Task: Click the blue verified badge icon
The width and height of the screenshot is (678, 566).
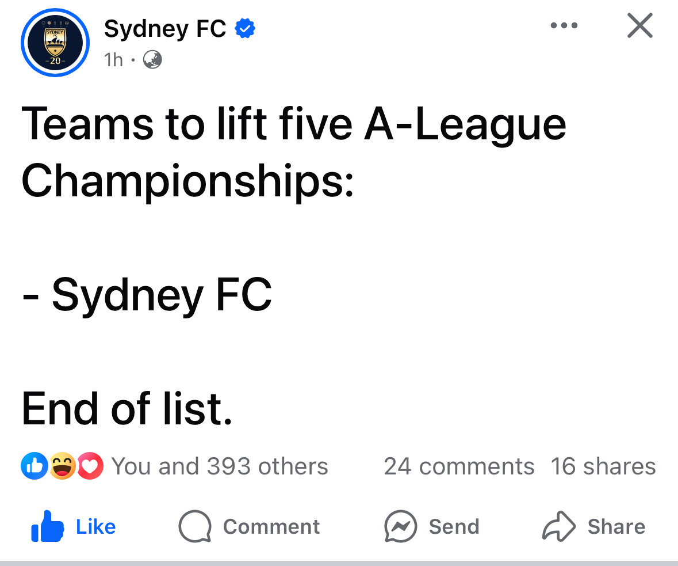Action: point(245,29)
